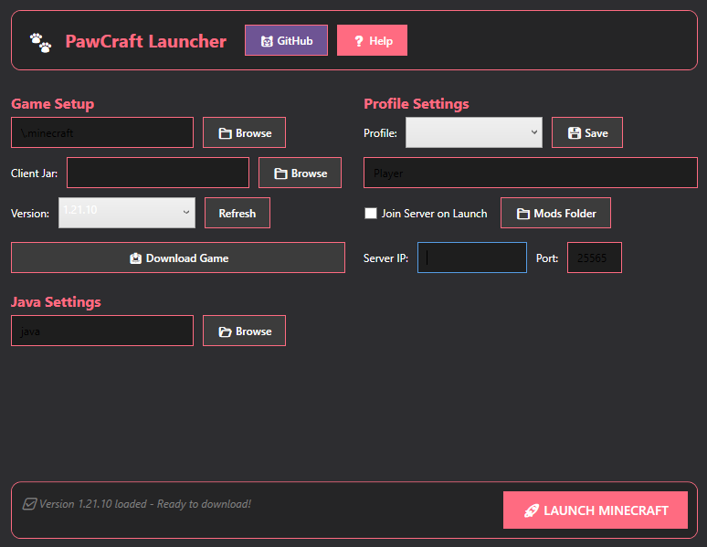This screenshot has height=547, width=707.
Task: Open the Help button
Action: point(372,40)
